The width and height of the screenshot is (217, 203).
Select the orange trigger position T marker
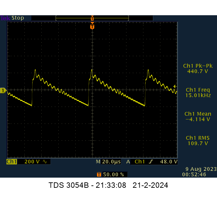pos(92,26)
